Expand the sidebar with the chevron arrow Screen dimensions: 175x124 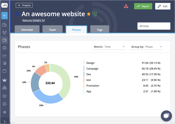click(x=5, y=122)
